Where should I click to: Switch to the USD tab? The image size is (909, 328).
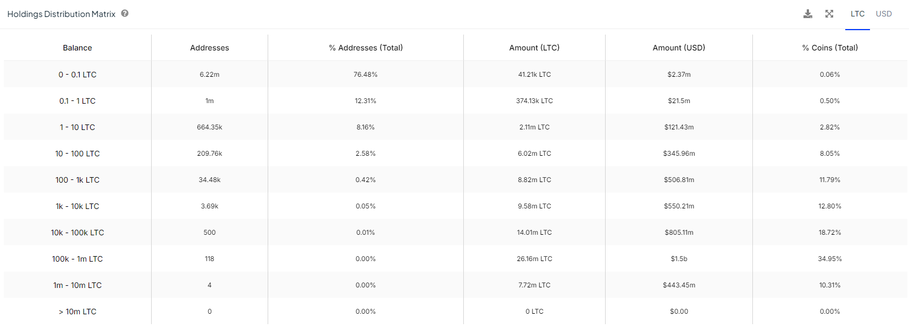click(884, 14)
